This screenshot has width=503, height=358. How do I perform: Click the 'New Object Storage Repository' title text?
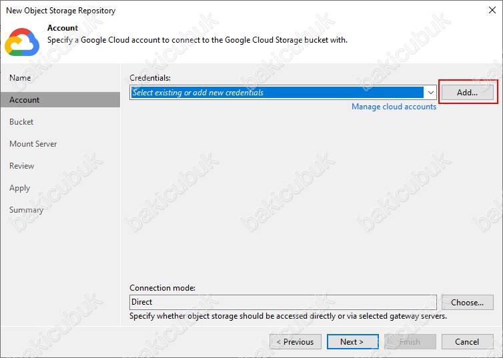61,11
